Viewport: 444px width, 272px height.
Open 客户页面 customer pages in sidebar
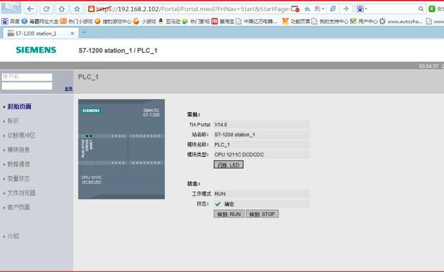click(19, 207)
